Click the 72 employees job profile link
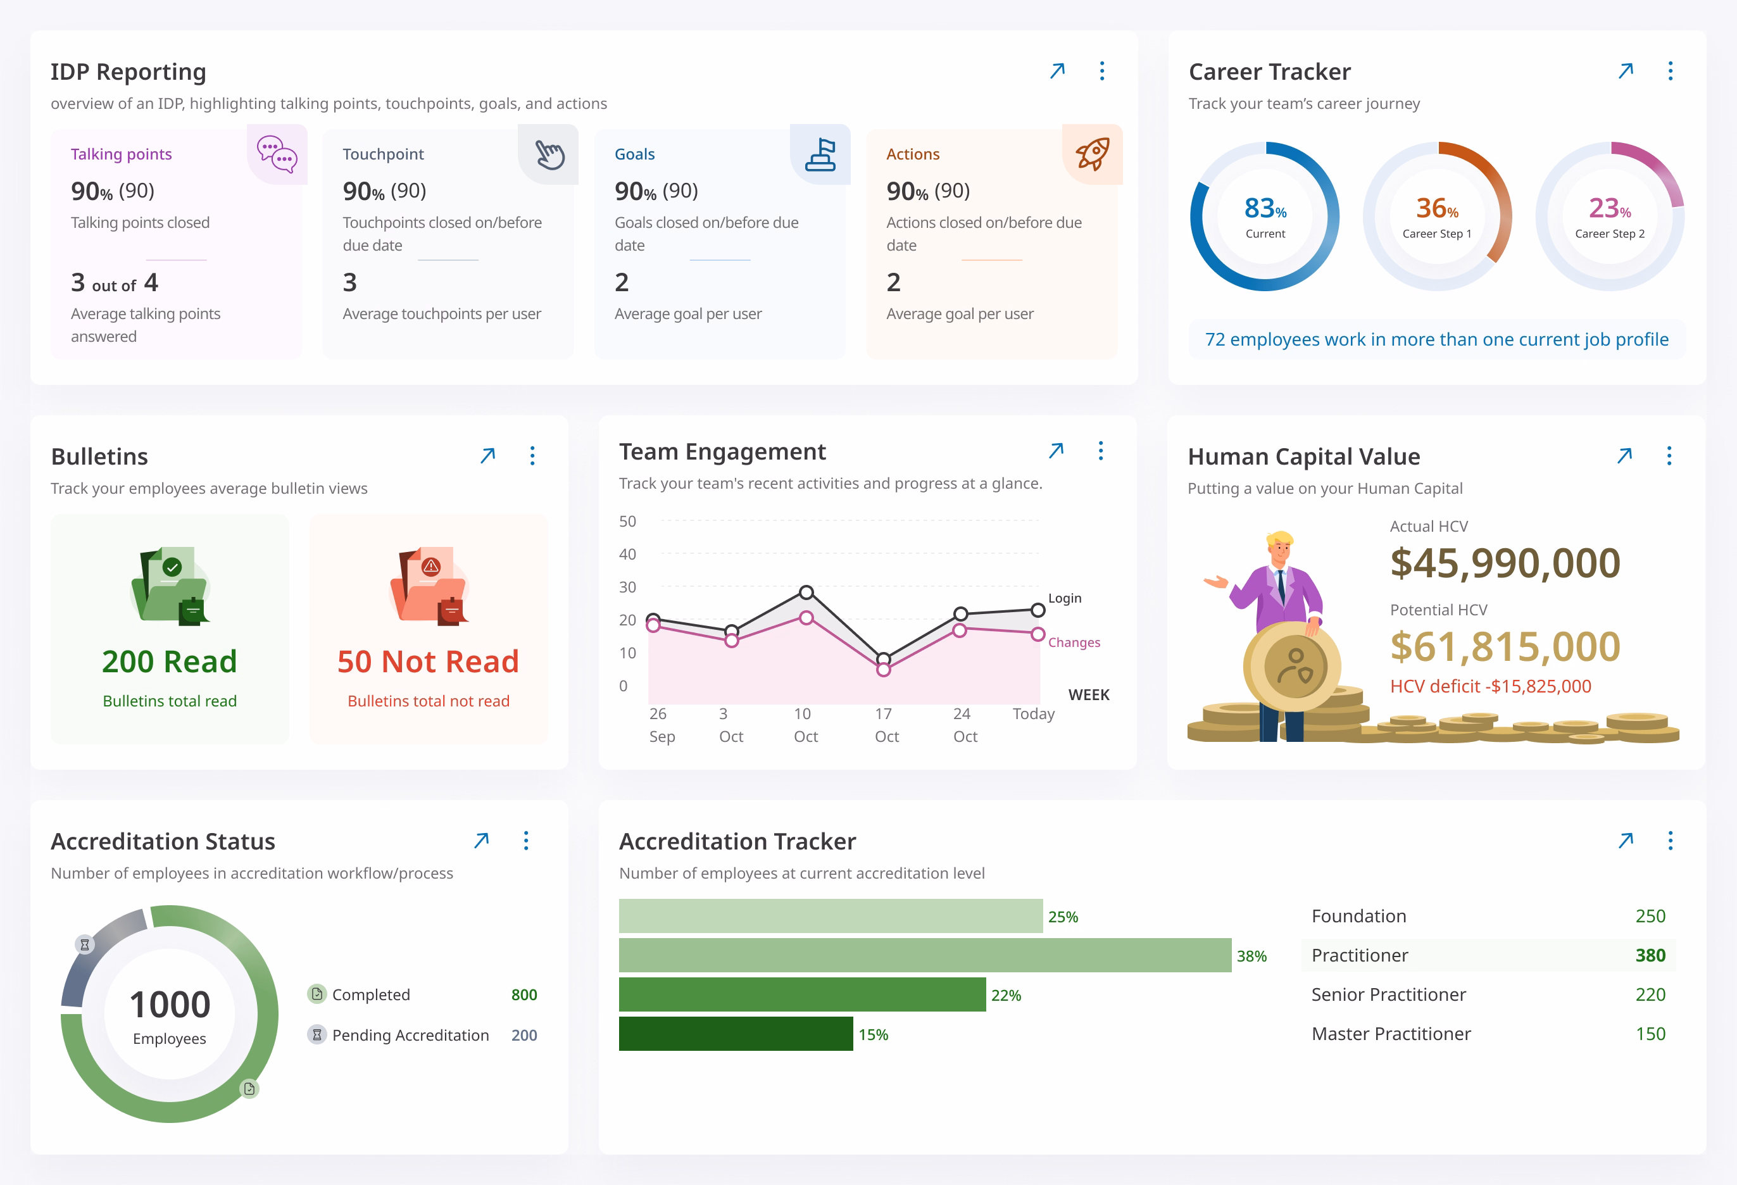This screenshot has width=1737, height=1185. coord(1436,339)
